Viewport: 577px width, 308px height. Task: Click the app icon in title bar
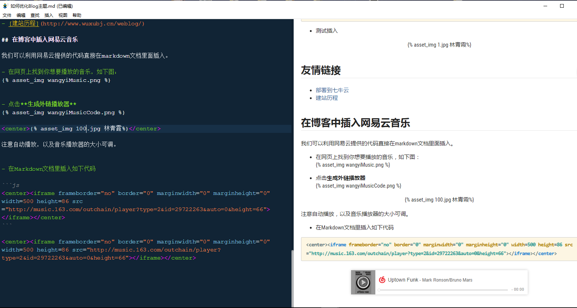(5, 6)
